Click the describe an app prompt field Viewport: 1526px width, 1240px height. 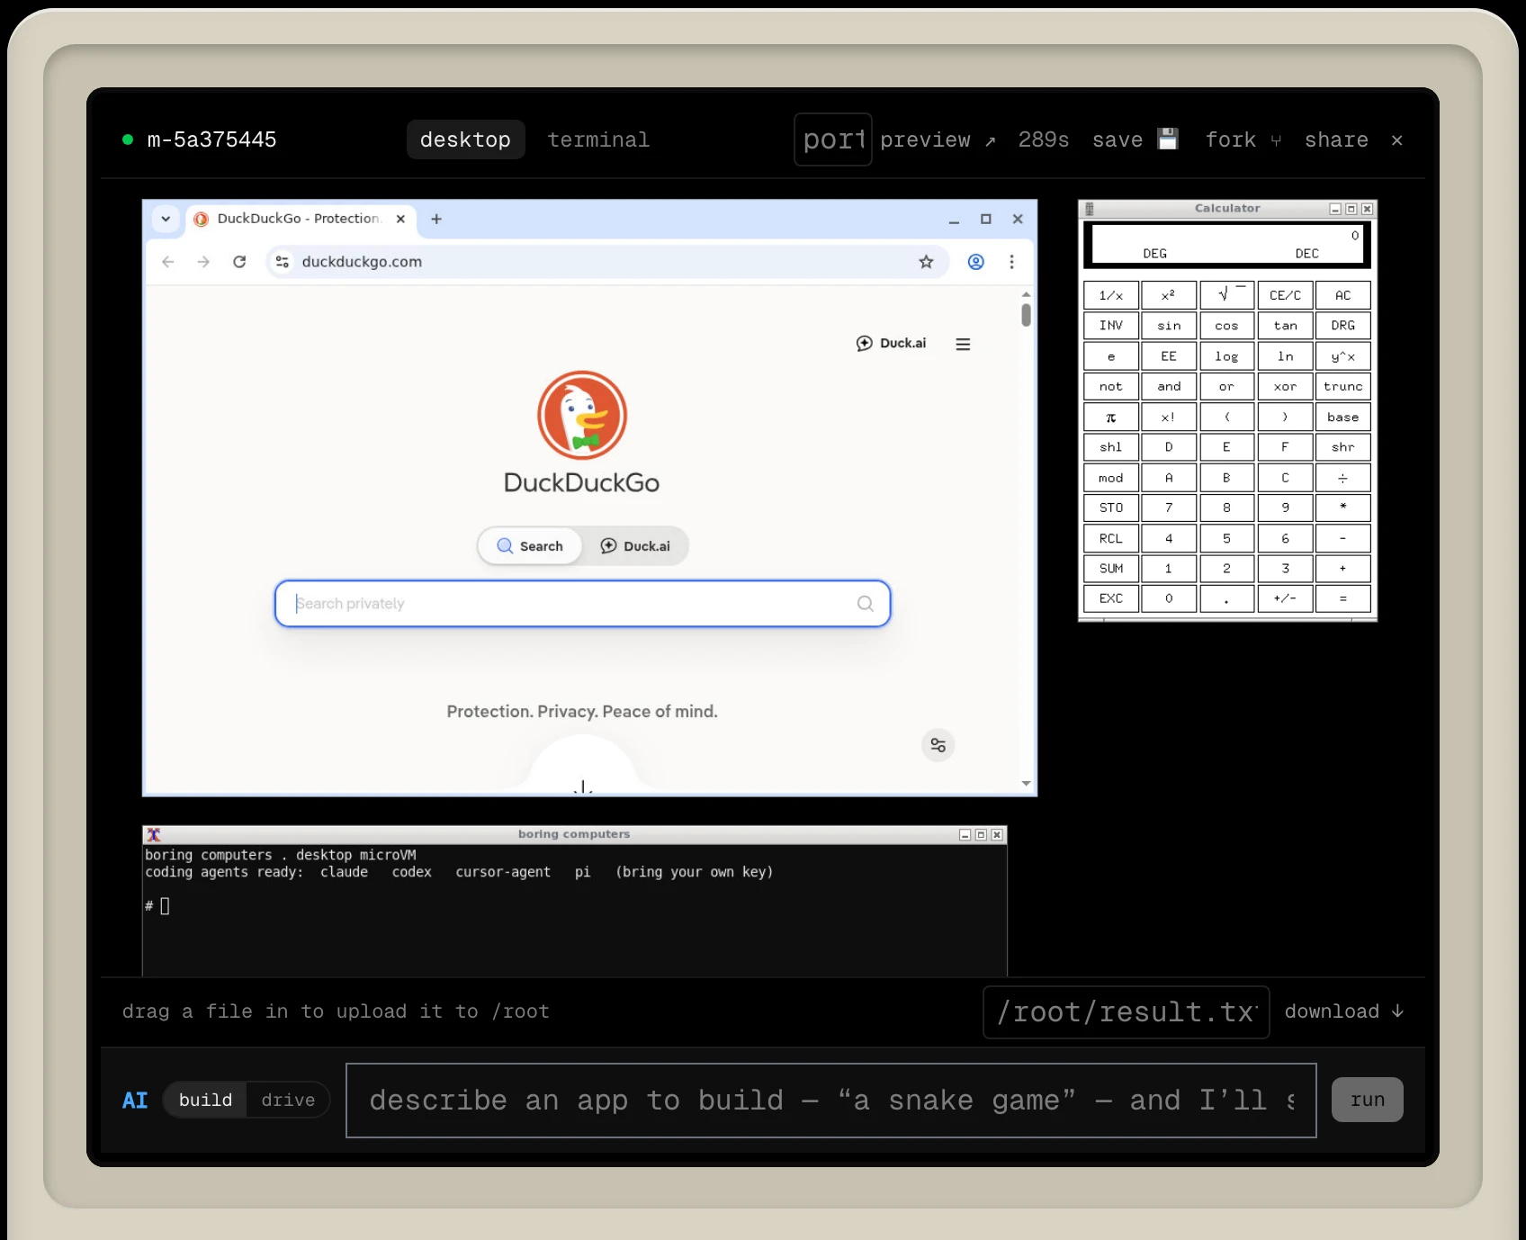pos(831,1101)
